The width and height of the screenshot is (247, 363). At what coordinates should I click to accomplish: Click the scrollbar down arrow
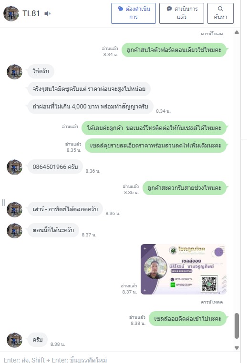coord(237,348)
